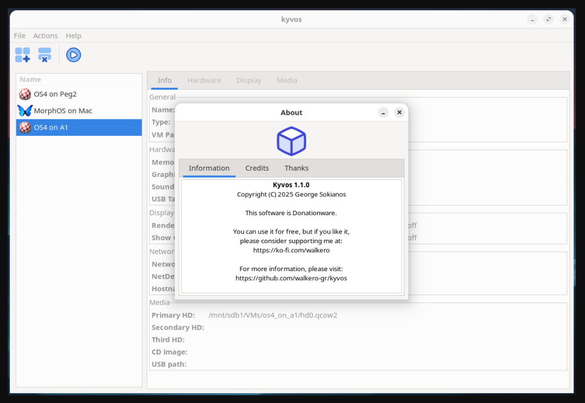Select the OS4 on Peg2 boing ball icon
The width and height of the screenshot is (585, 403).
click(25, 94)
